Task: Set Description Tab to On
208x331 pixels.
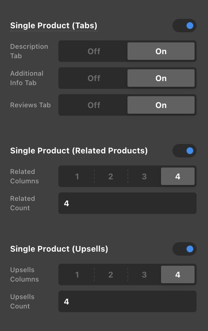Action: click(x=161, y=51)
